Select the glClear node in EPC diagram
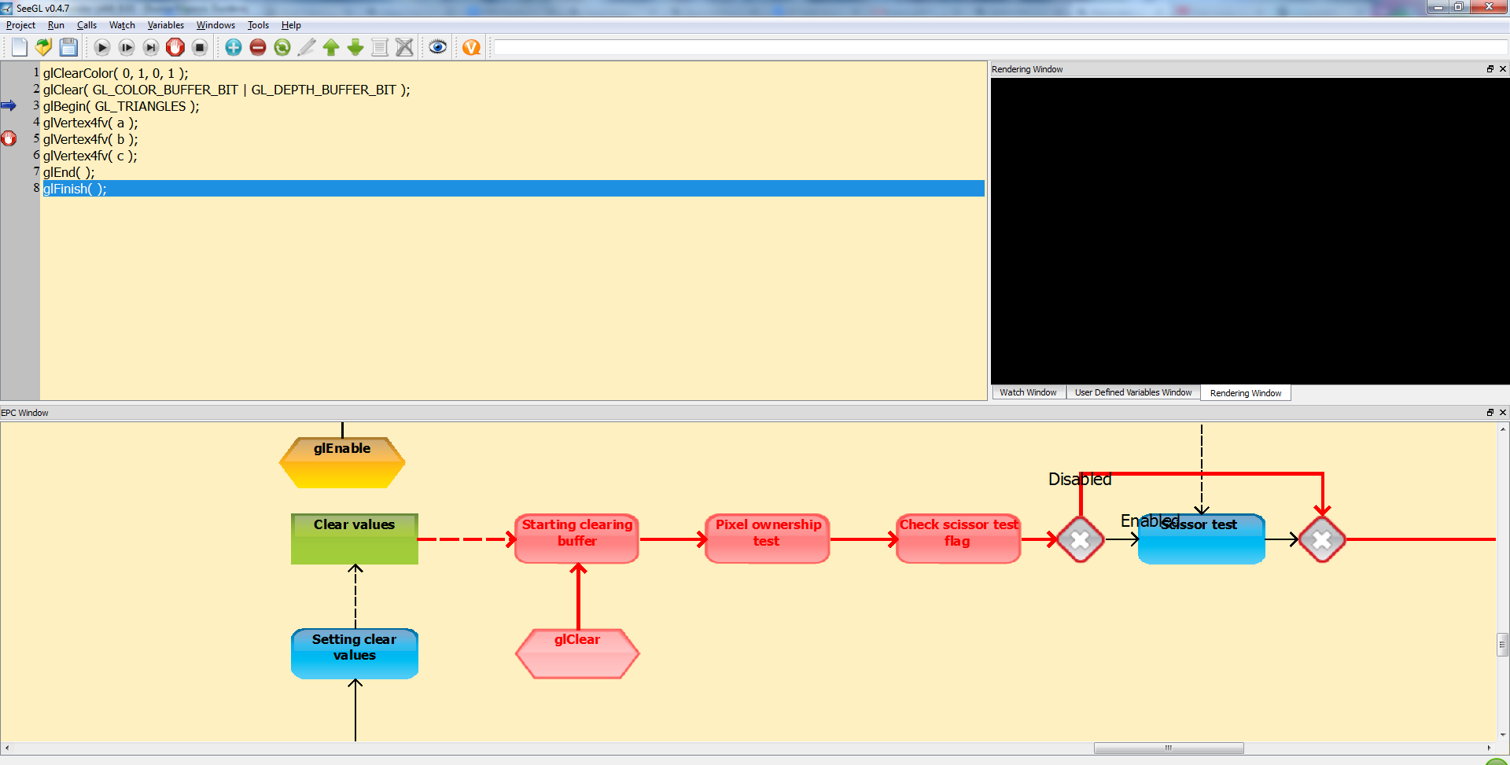This screenshot has width=1510, height=765. pos(577,652)
